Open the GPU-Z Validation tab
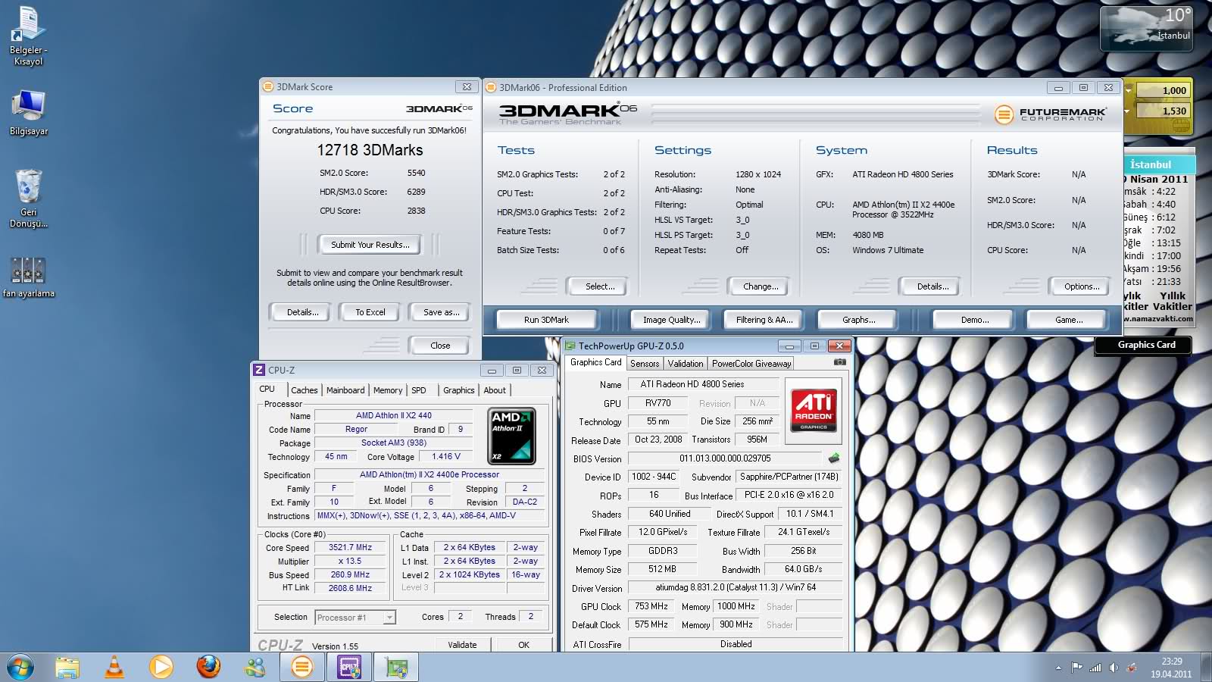 pyautogui.click(x=686, y=364)
